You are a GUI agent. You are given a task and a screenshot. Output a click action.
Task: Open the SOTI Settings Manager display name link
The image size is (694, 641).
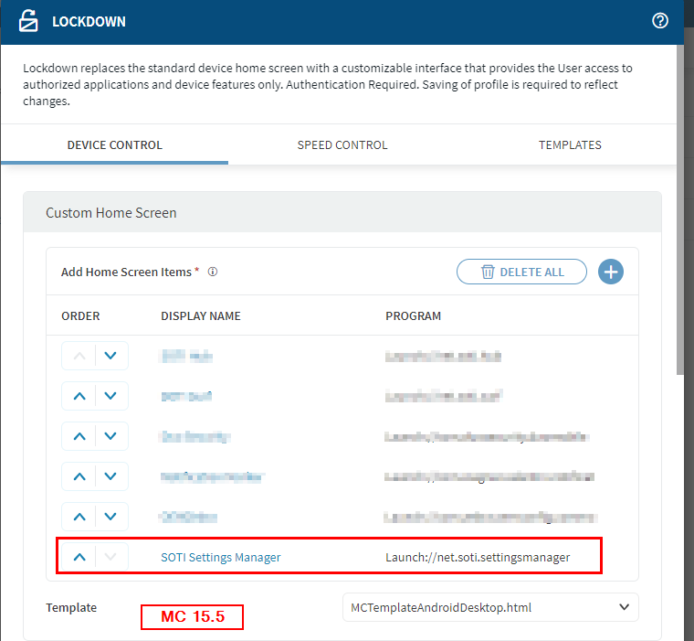coord(221,557)
